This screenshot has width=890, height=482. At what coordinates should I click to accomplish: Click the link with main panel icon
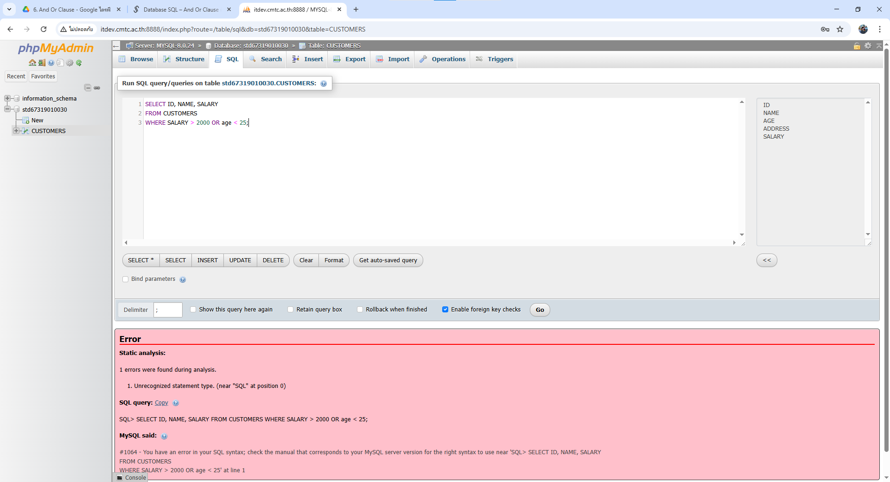(x=97, y=88)
